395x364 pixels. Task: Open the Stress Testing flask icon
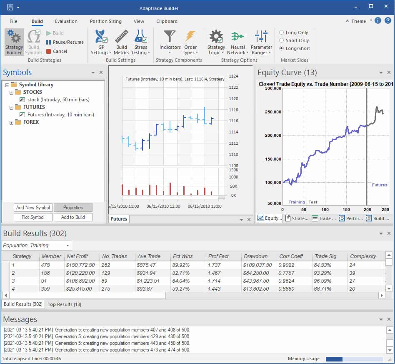[141, 38]
